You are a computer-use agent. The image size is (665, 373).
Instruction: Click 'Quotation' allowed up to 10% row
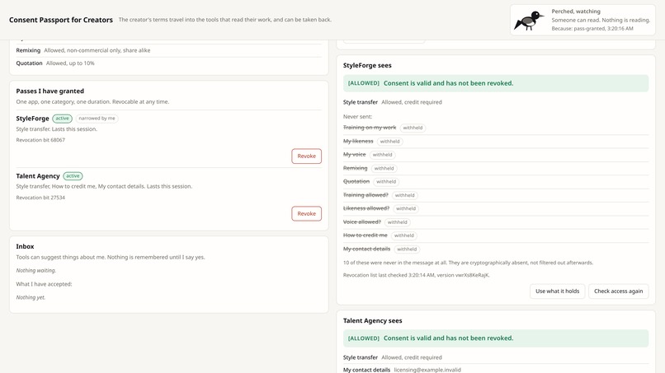tap(169, 63)
